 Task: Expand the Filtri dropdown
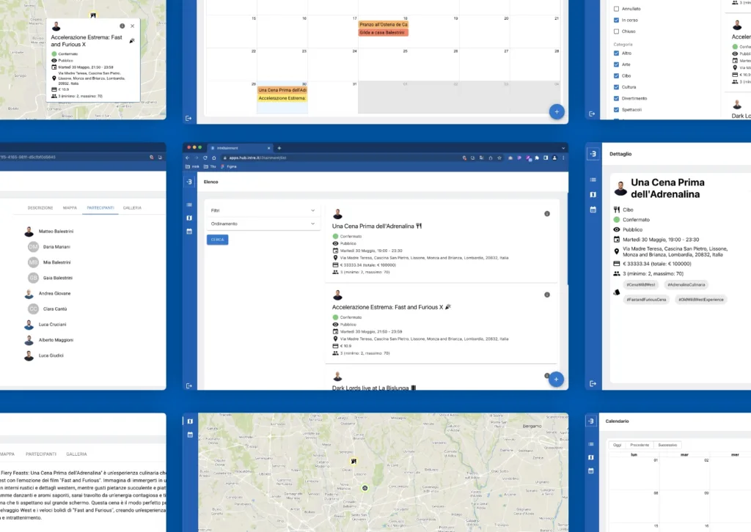pyautogui.click(x=263, y=210)
